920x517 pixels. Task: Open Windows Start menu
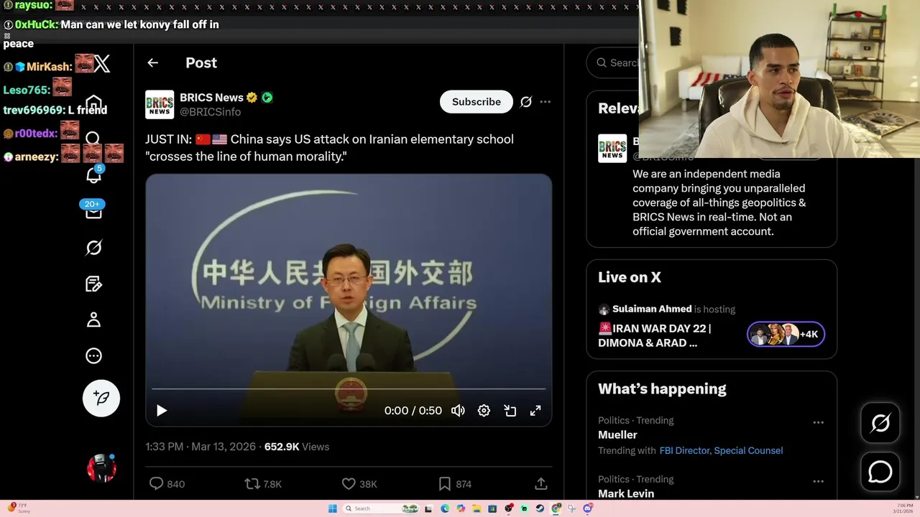pos(333,508)
